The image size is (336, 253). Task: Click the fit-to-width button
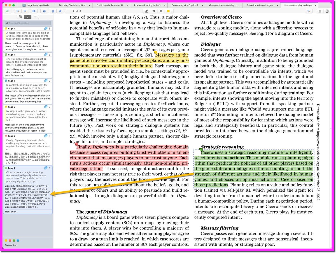pyautogui.click(x=34, y=11)
